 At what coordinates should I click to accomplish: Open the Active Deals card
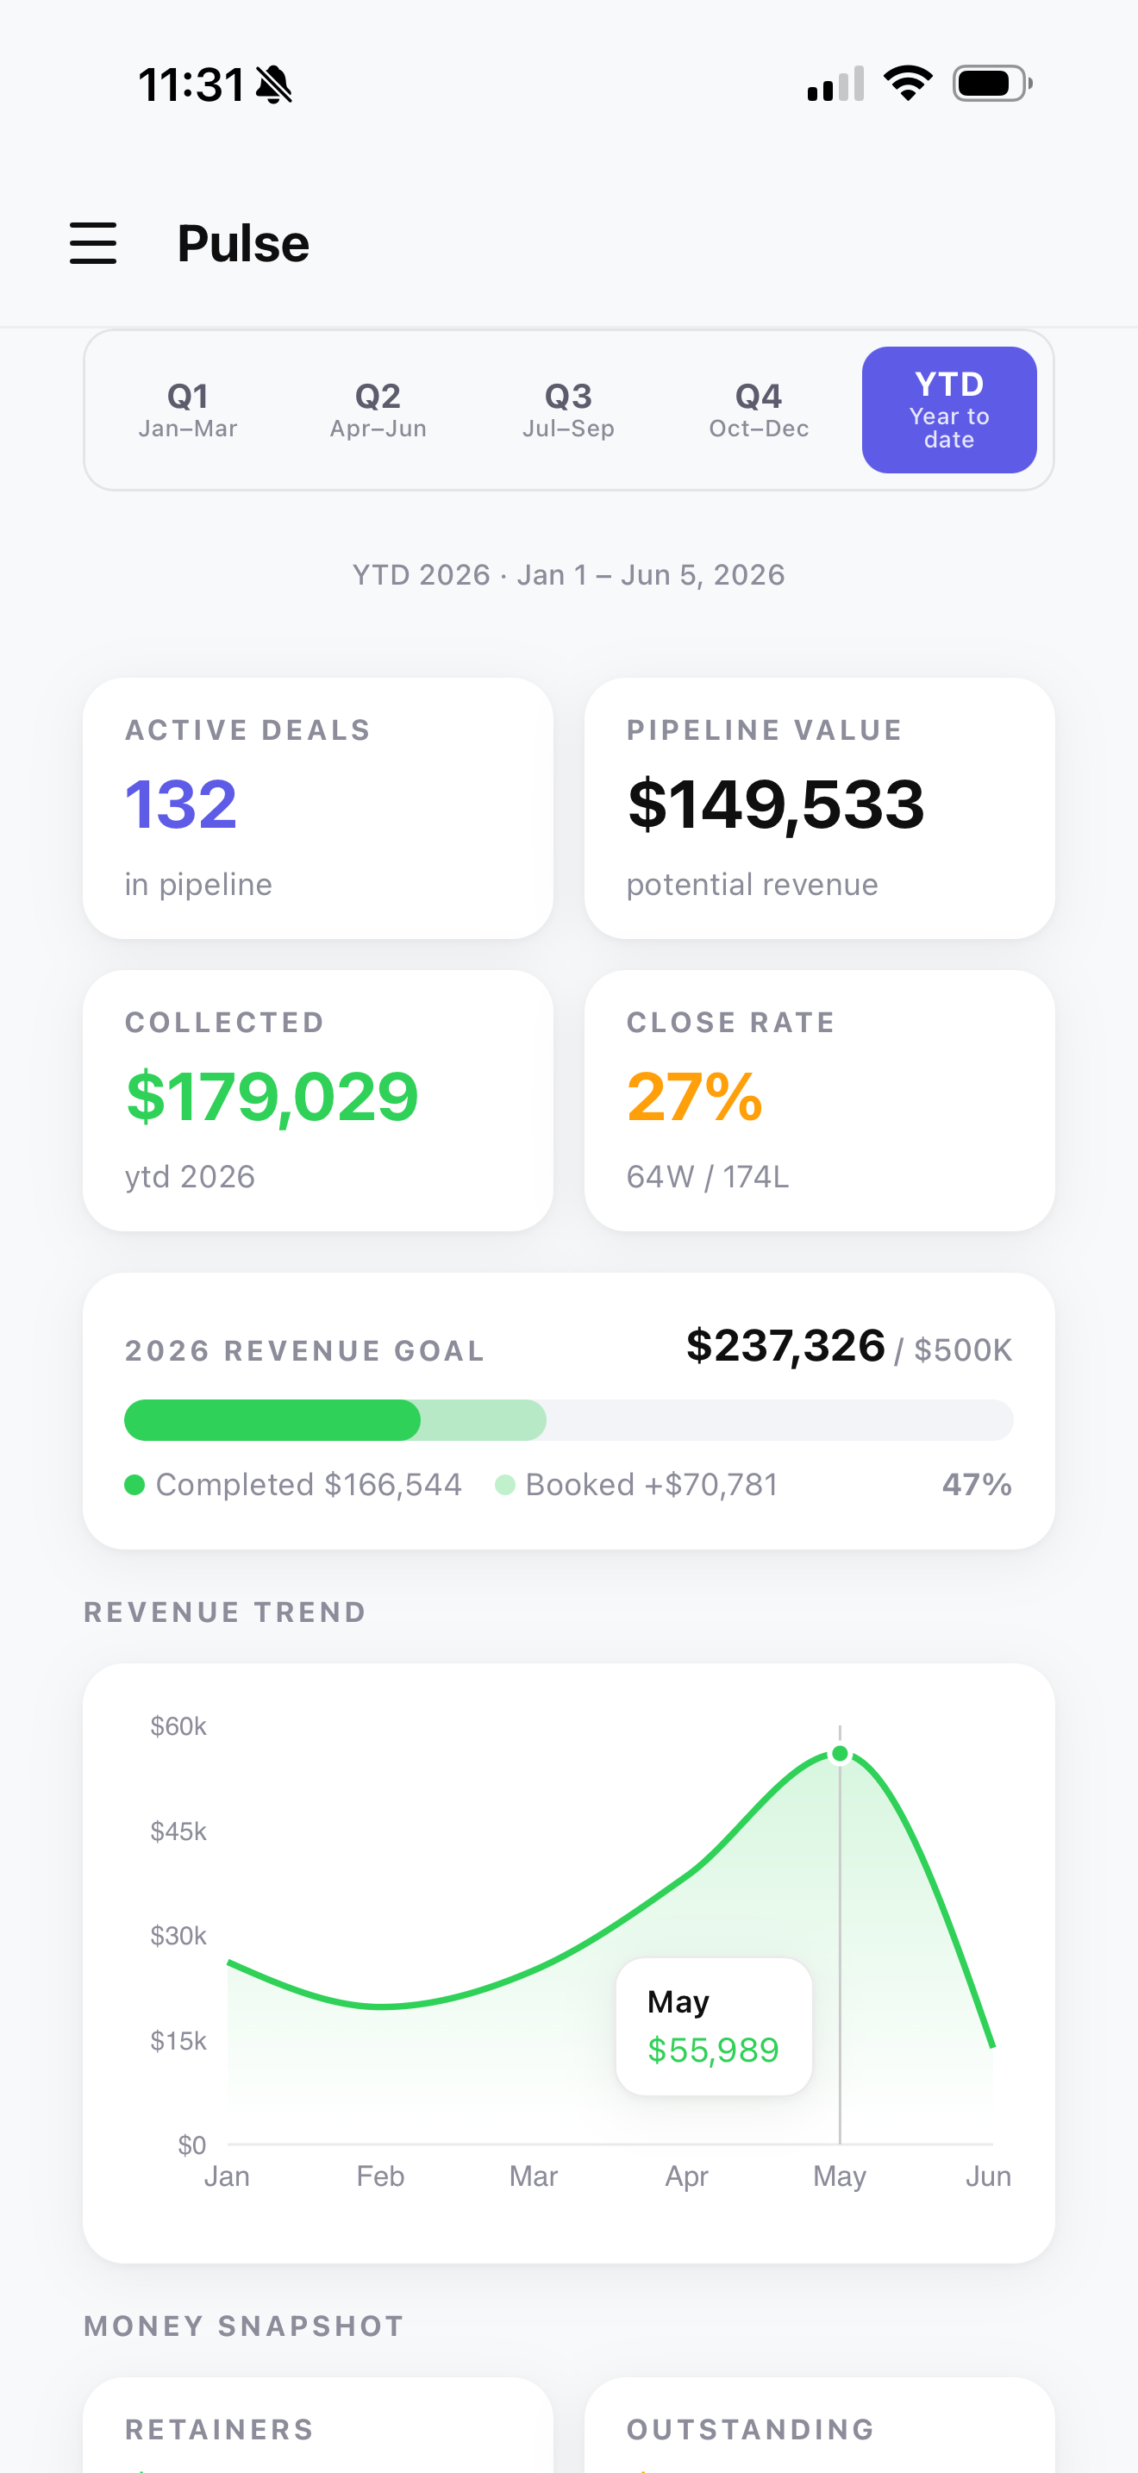tap(317, 808)
